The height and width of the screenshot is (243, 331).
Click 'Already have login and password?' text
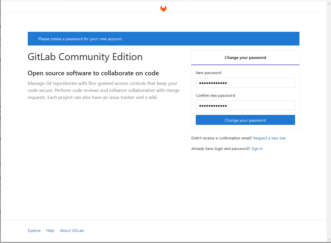221,148
